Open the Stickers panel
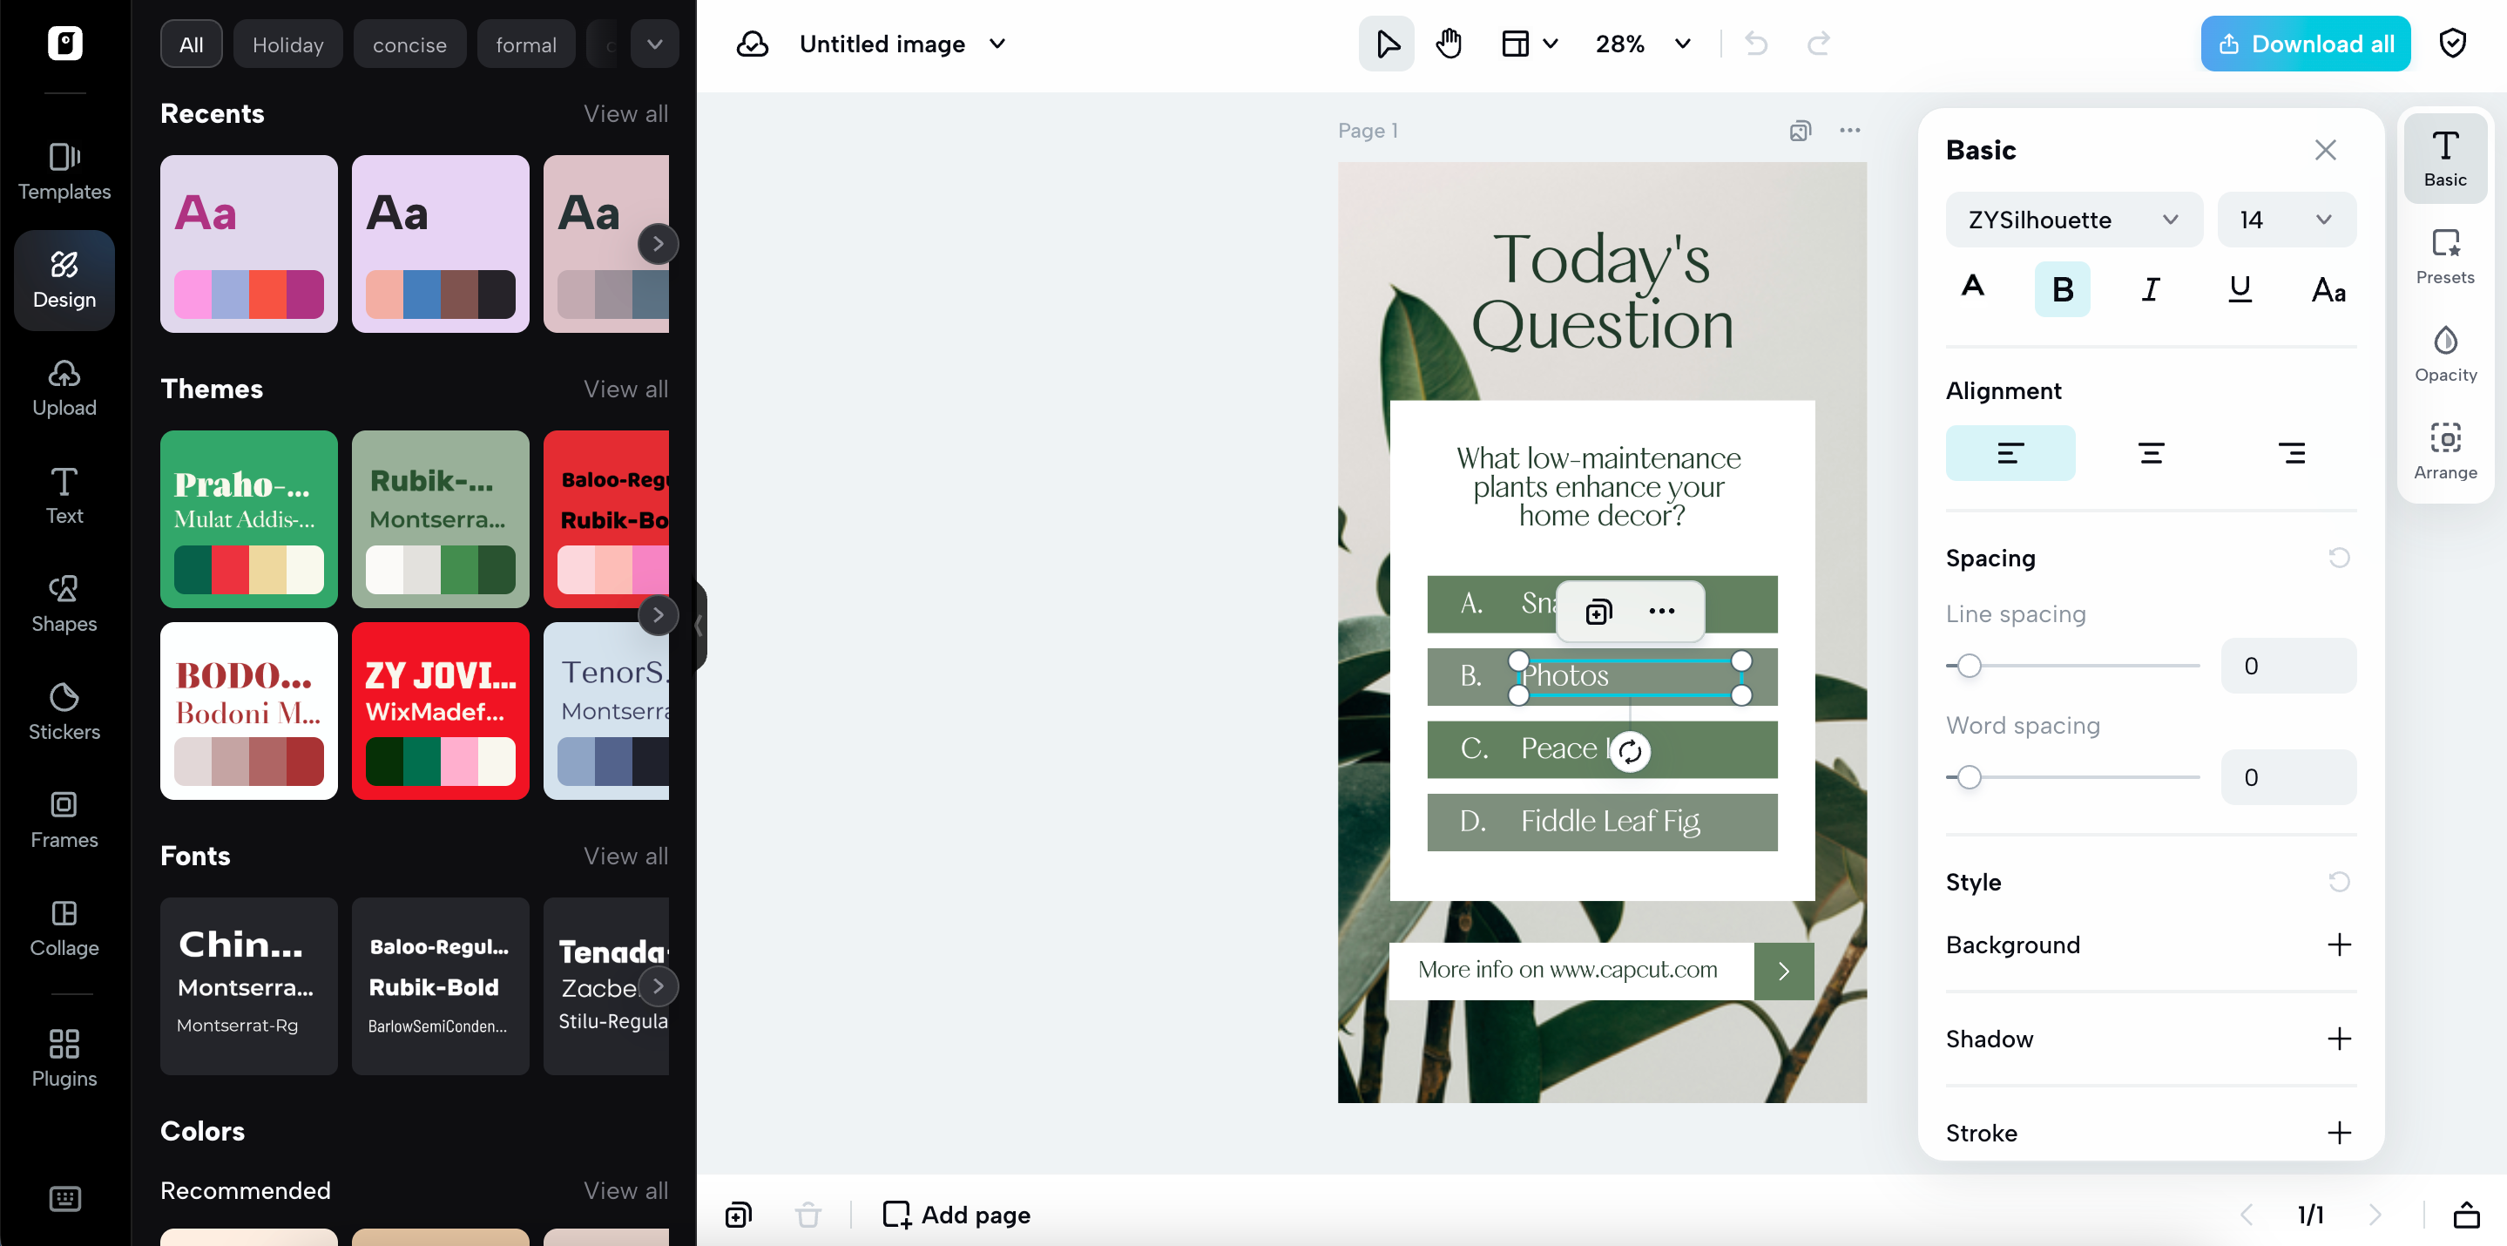The width and height of the screenshot is (2507, 1246). point(64,711)
